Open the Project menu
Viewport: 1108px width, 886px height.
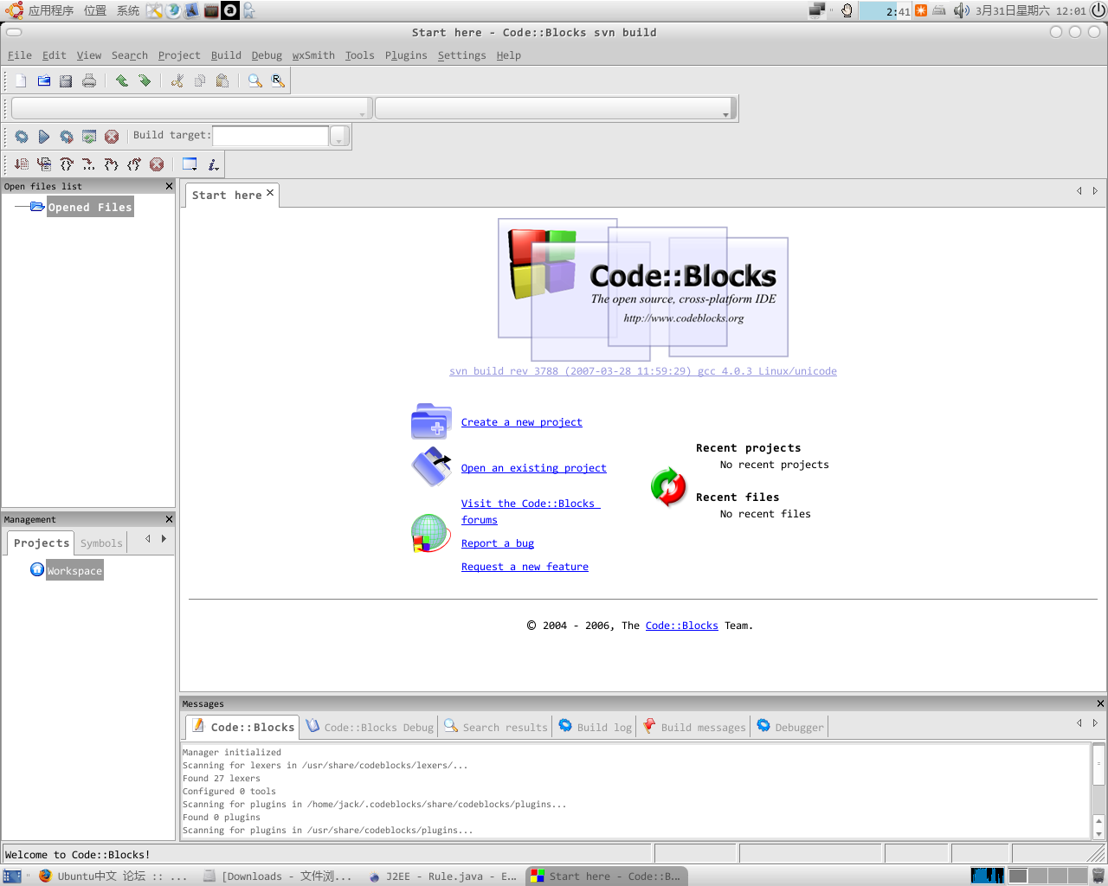(x=179, y=55)
